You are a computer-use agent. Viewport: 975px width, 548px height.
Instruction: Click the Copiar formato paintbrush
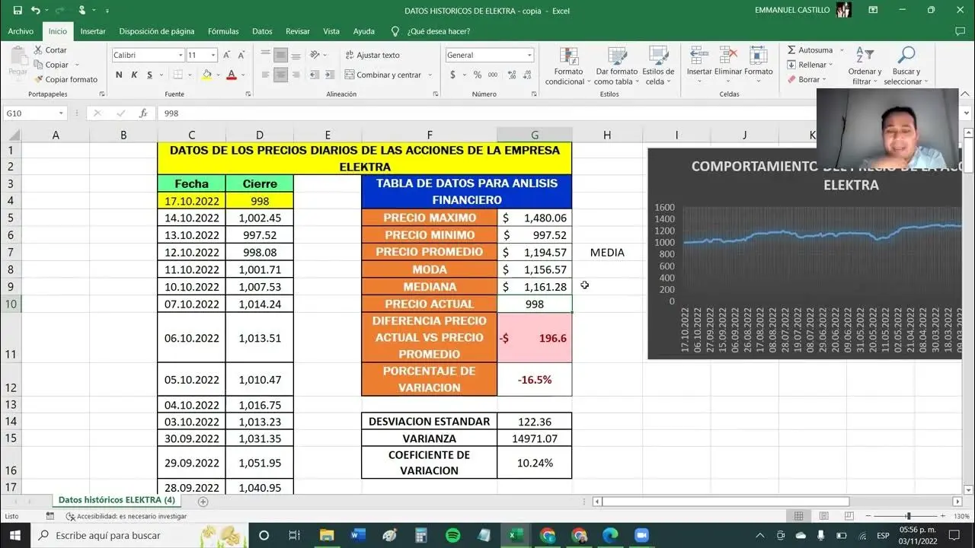click(38, 79)
